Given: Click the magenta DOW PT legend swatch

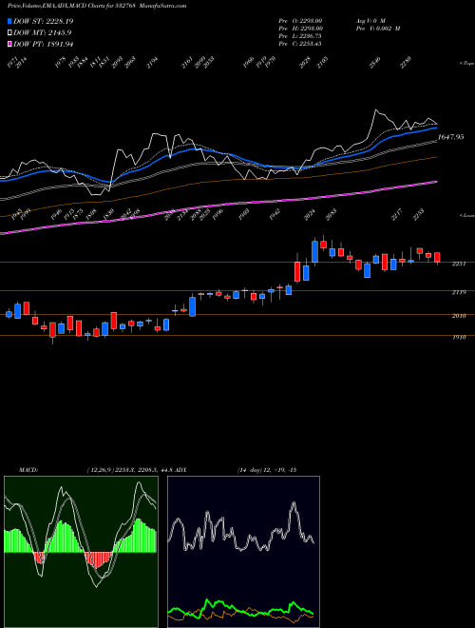Looking at the screenshot, I should (10, 44).
